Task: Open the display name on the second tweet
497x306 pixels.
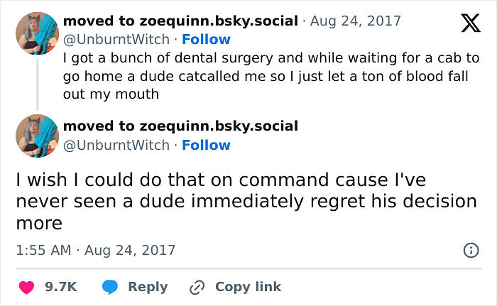Action: point(180,126)
